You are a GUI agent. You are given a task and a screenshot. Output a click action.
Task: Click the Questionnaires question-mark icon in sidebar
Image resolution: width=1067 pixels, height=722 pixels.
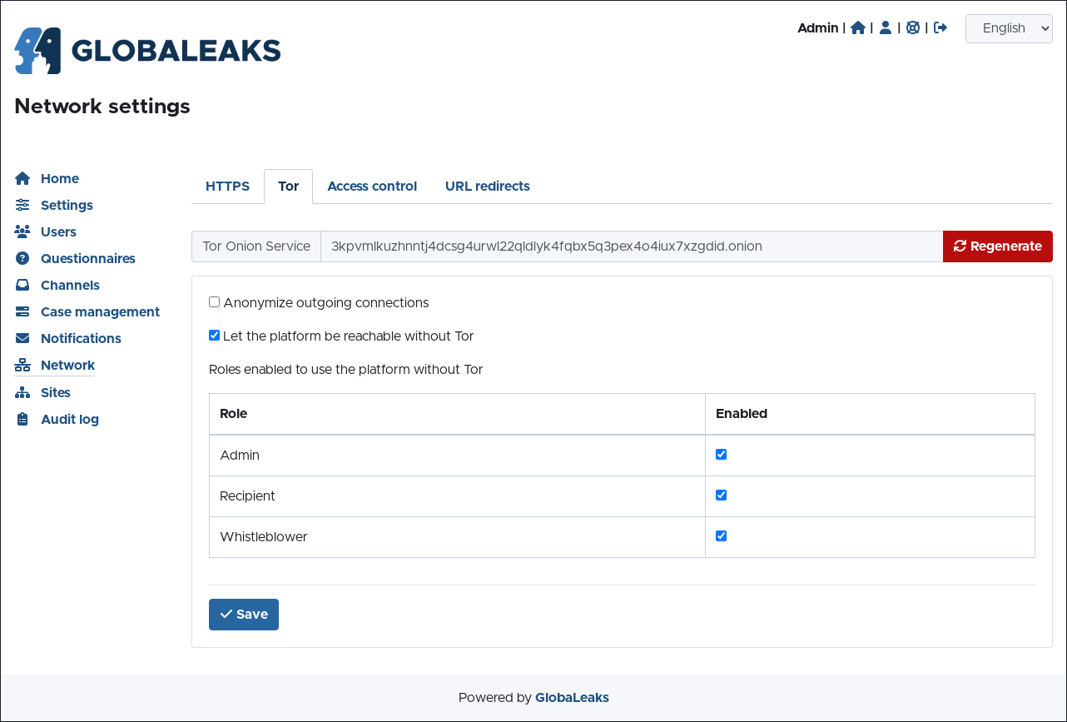(x=22, y=258)
